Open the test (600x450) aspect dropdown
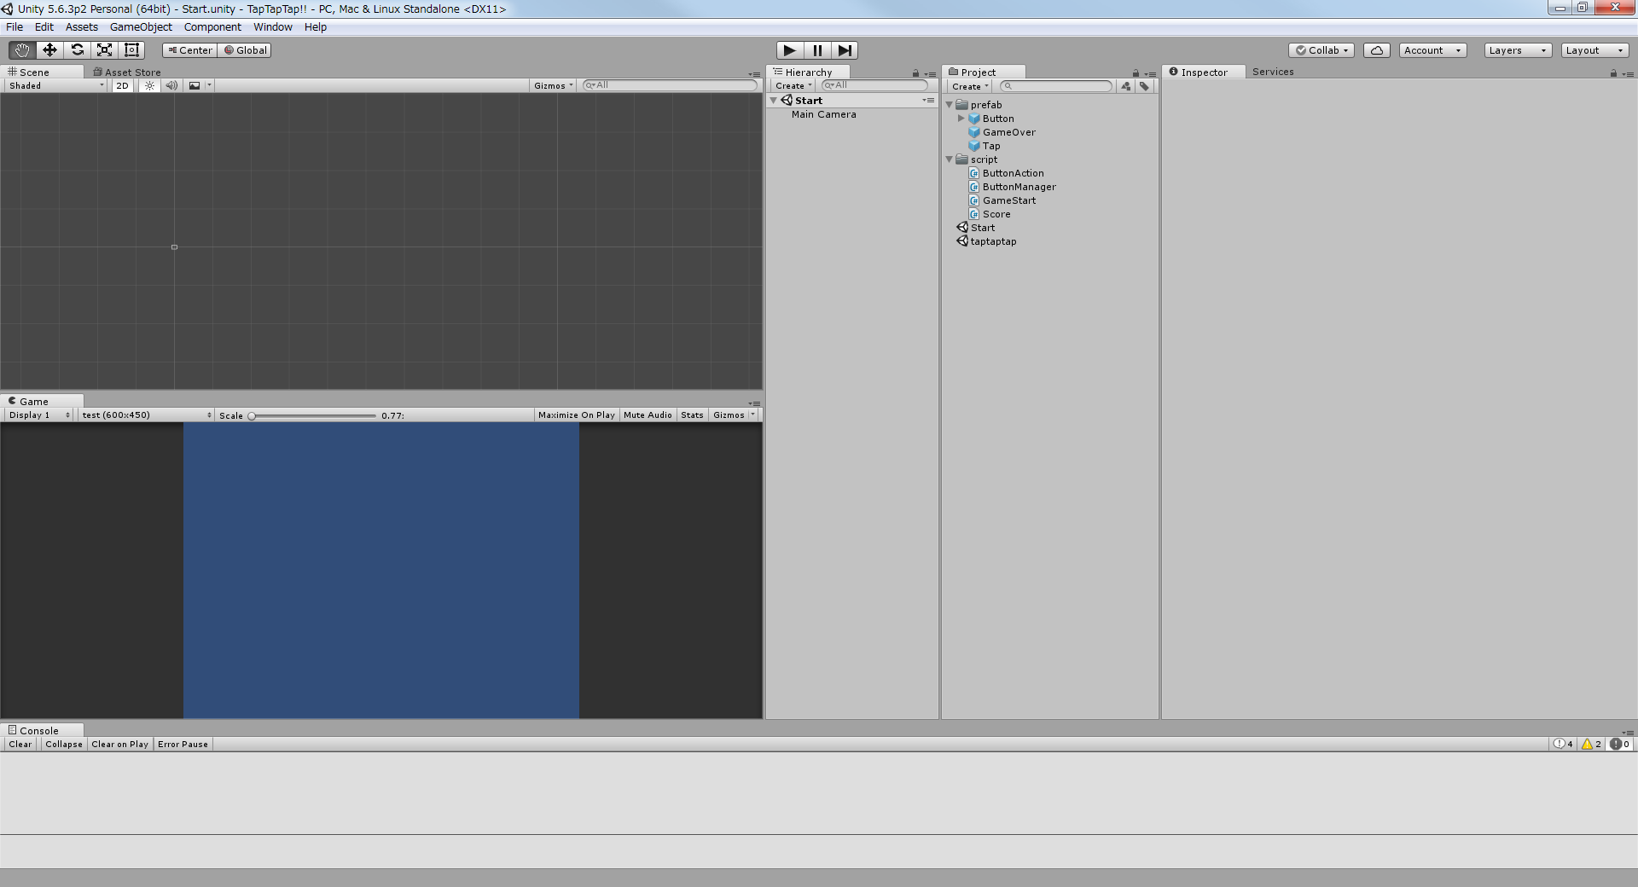 (x=147, y=415)
